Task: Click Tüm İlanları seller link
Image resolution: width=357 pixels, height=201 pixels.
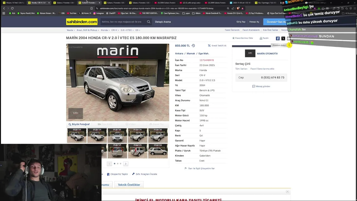Action: [241, 69]
